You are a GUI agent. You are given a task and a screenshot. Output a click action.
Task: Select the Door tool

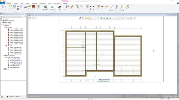[21, 7]
